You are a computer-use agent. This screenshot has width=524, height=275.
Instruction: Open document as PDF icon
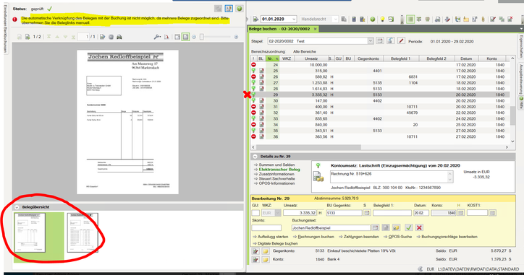[x=166, y=37]
